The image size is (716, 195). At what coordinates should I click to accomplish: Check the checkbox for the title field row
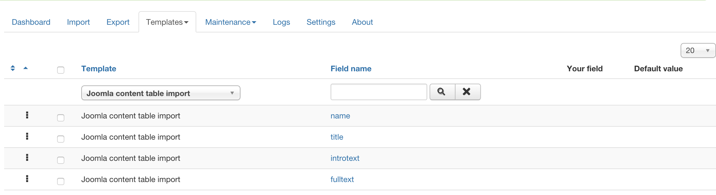(x=61, y=139)
